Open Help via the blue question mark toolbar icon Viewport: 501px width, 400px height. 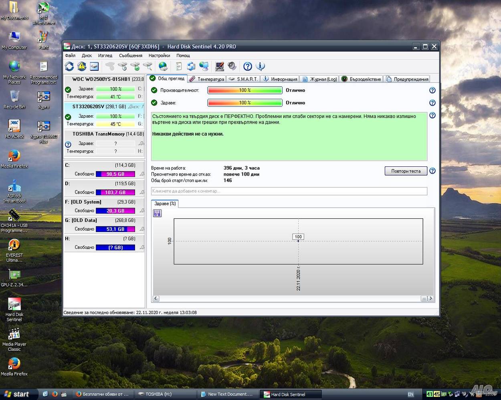point(248,66)
